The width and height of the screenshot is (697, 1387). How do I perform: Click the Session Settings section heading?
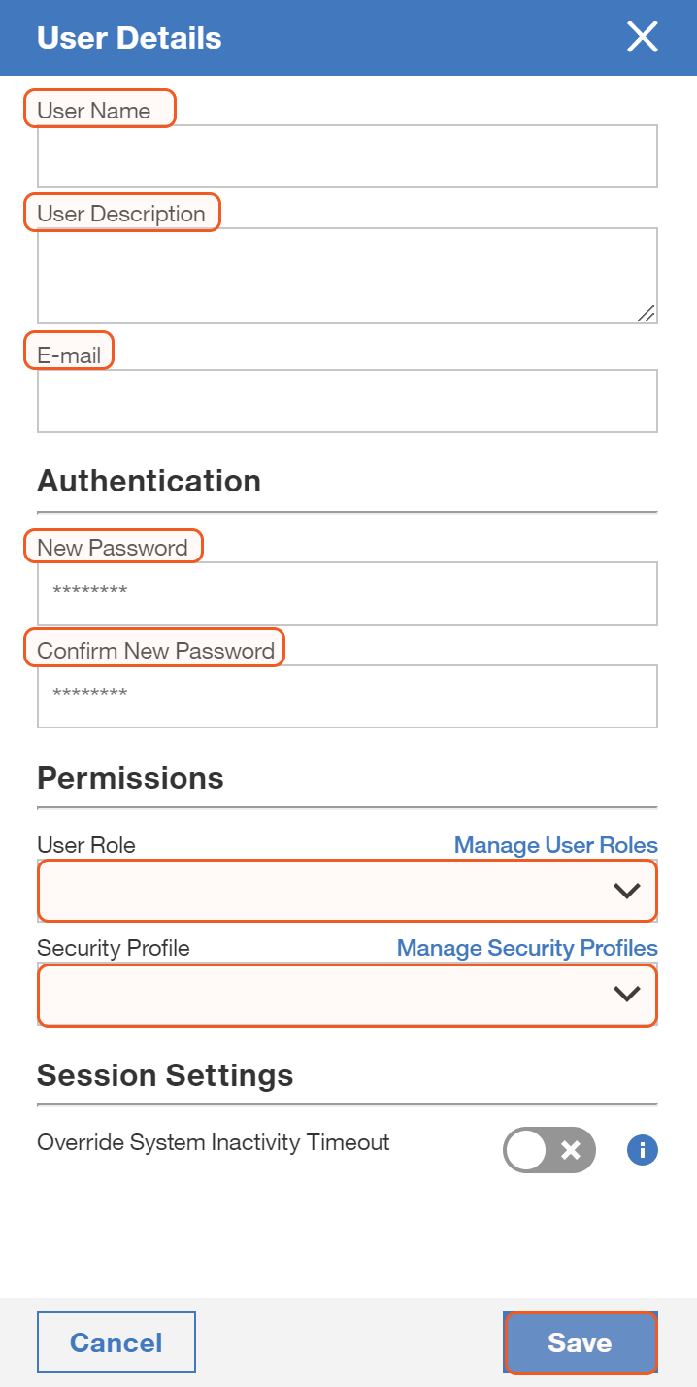(165, 1076)
